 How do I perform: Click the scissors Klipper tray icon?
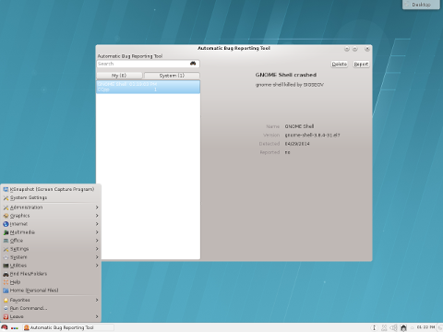coord(384,327)
